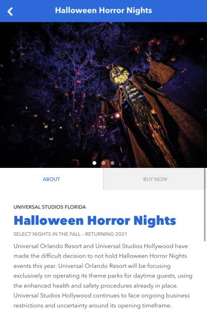
Task: Select the second carousel page dot
Action: tap(103, 163)
